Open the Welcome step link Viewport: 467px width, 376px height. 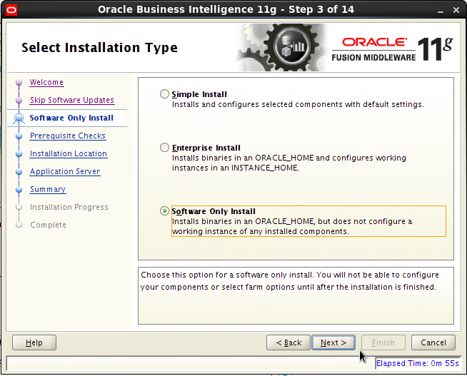46,82
